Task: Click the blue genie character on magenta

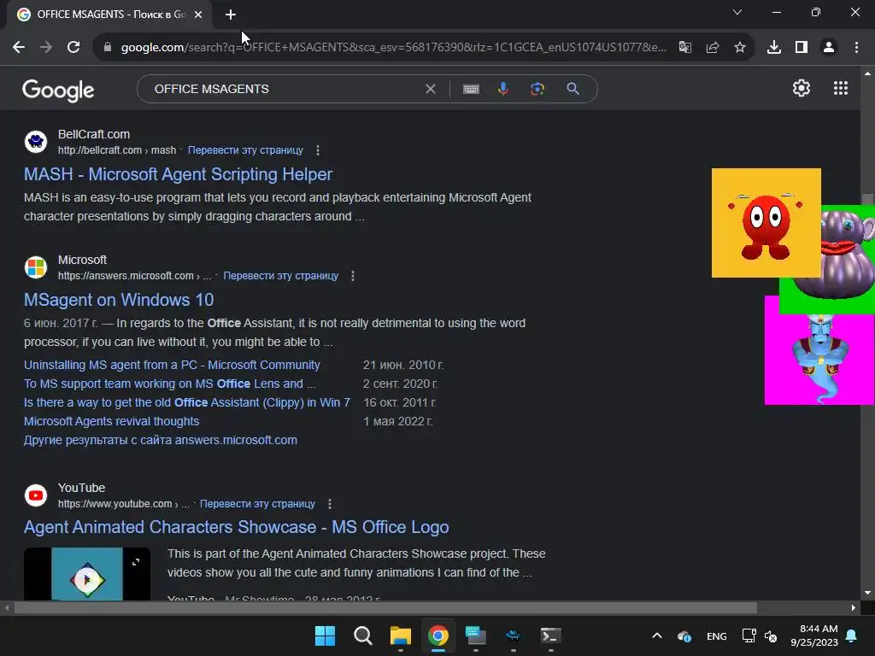Action: [x=819, y=360]
